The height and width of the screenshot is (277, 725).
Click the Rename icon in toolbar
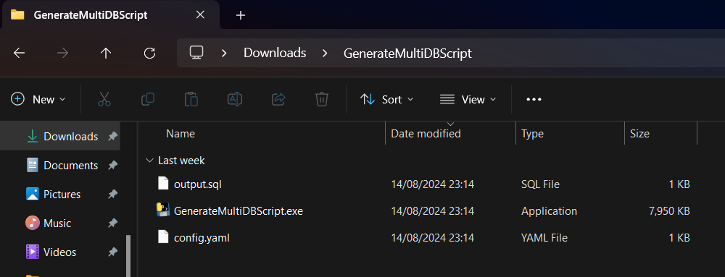tap(235, 99)
